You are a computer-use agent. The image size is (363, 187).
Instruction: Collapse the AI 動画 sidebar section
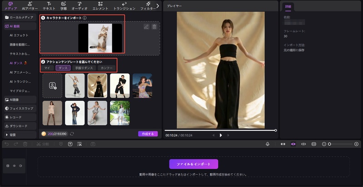tap(20, 26)
